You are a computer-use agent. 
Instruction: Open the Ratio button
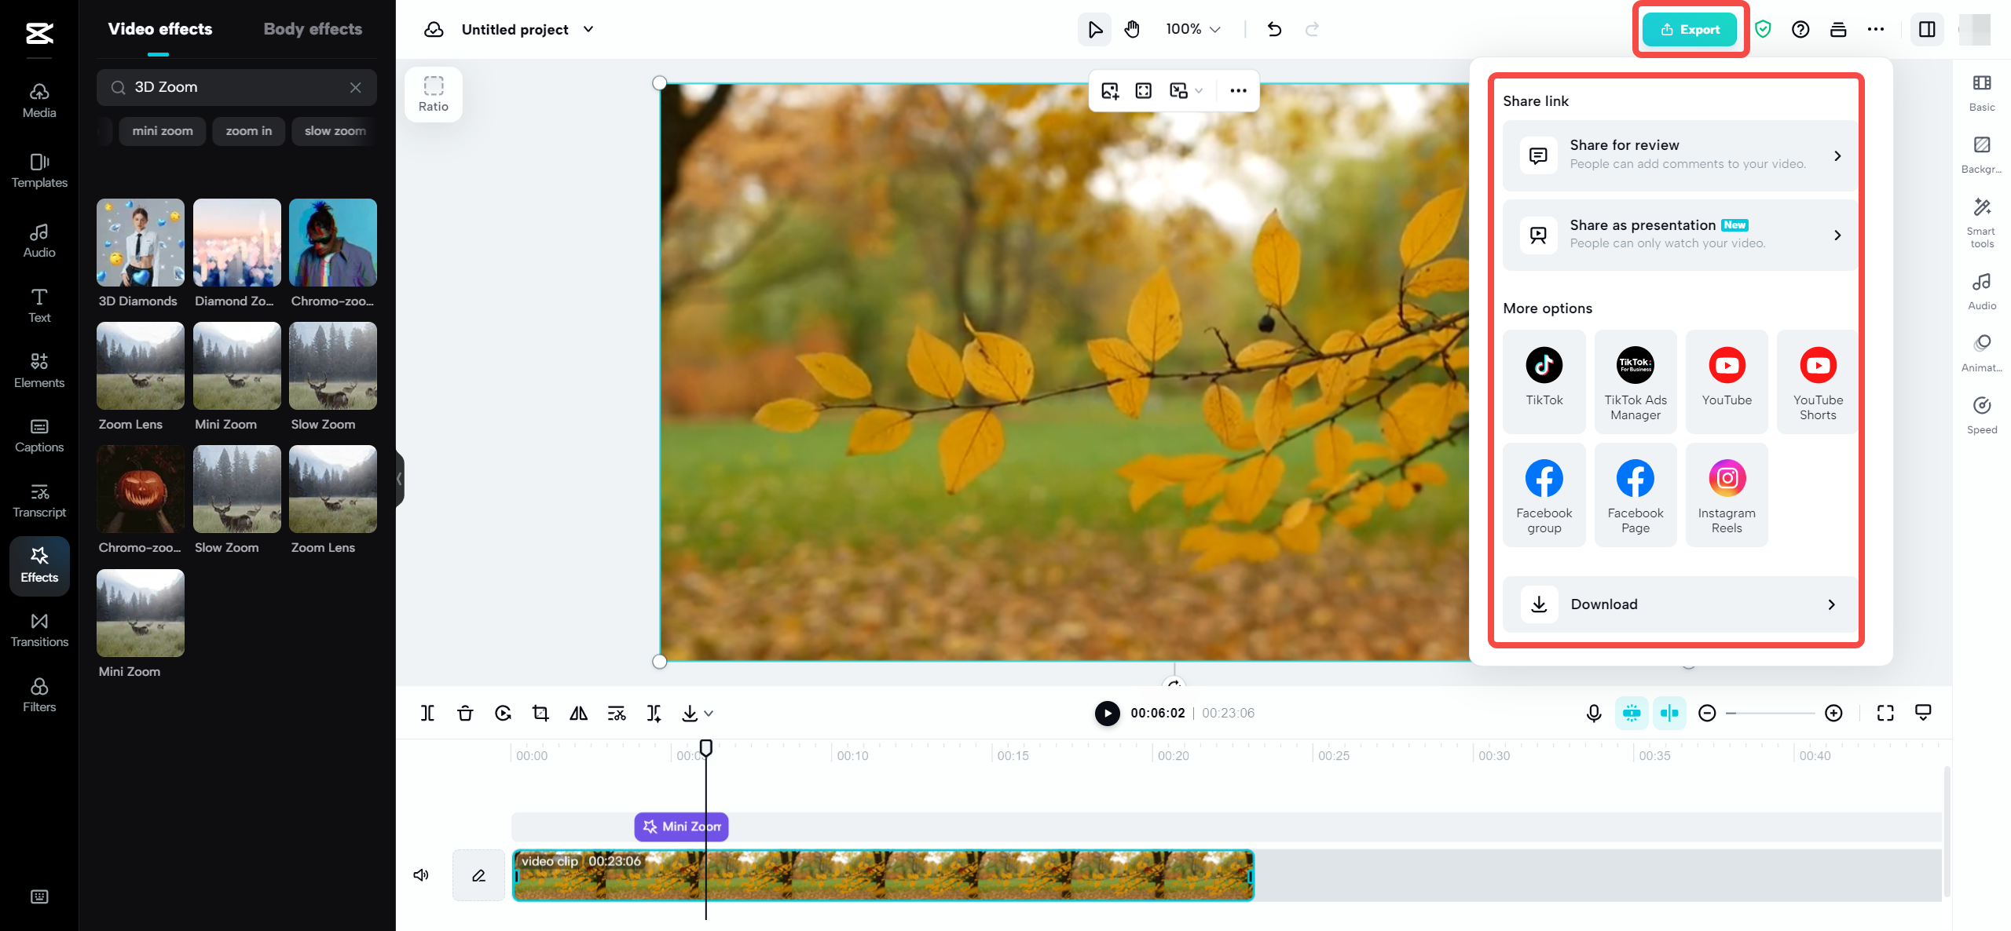[434, 94]
